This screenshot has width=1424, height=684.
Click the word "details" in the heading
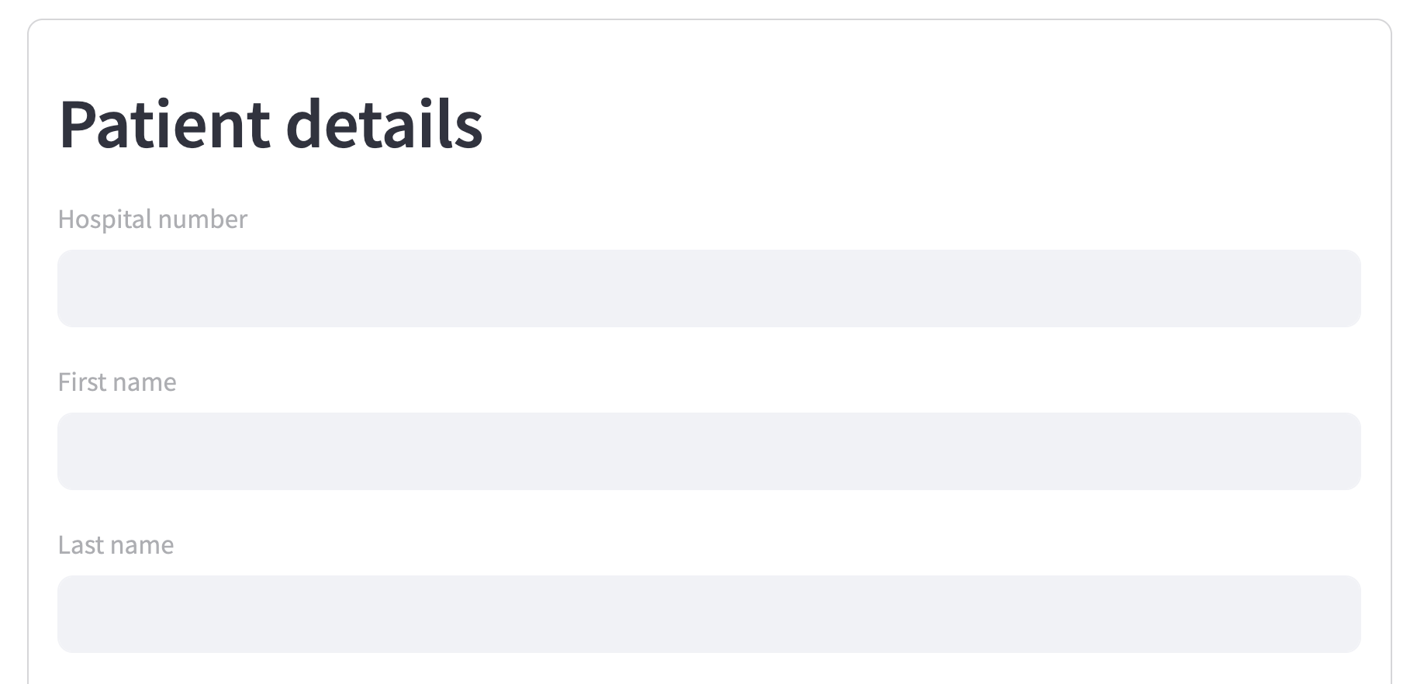385,124
